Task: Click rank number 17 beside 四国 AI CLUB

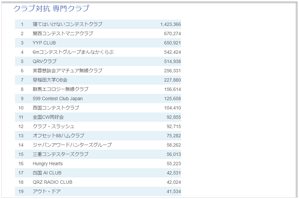Action: click(x=21, y=173)
